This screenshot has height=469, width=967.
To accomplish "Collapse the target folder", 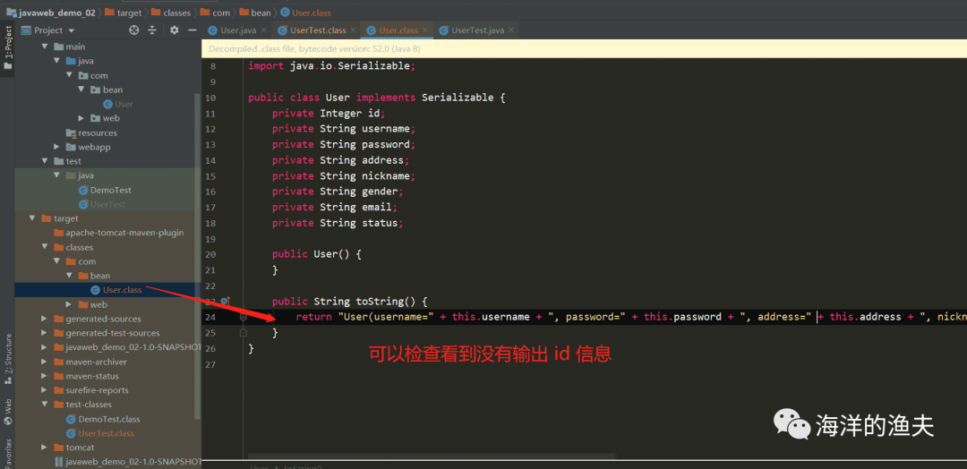I will pos(32,218).
